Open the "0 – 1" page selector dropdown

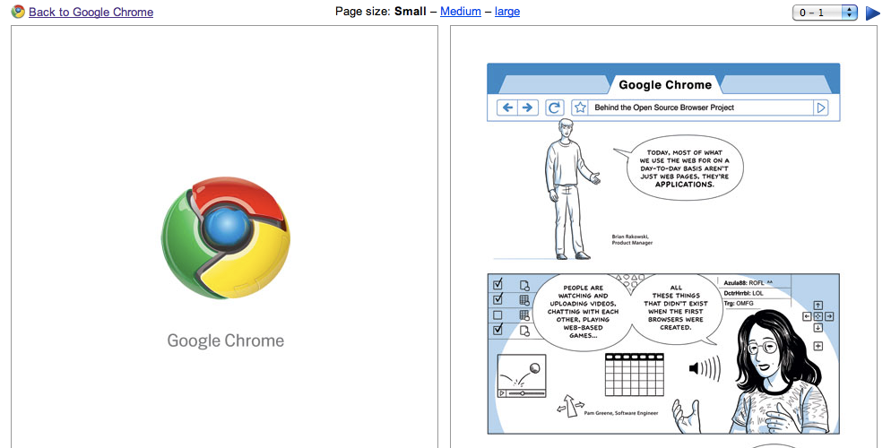tap(825, 13)
